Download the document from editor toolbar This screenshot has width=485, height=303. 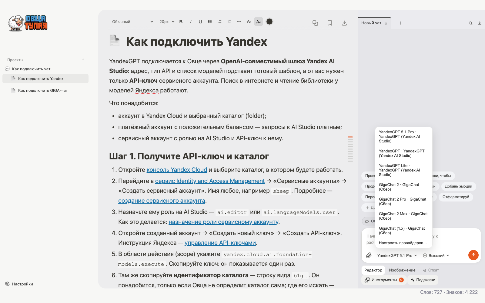(x=344, y=23)
